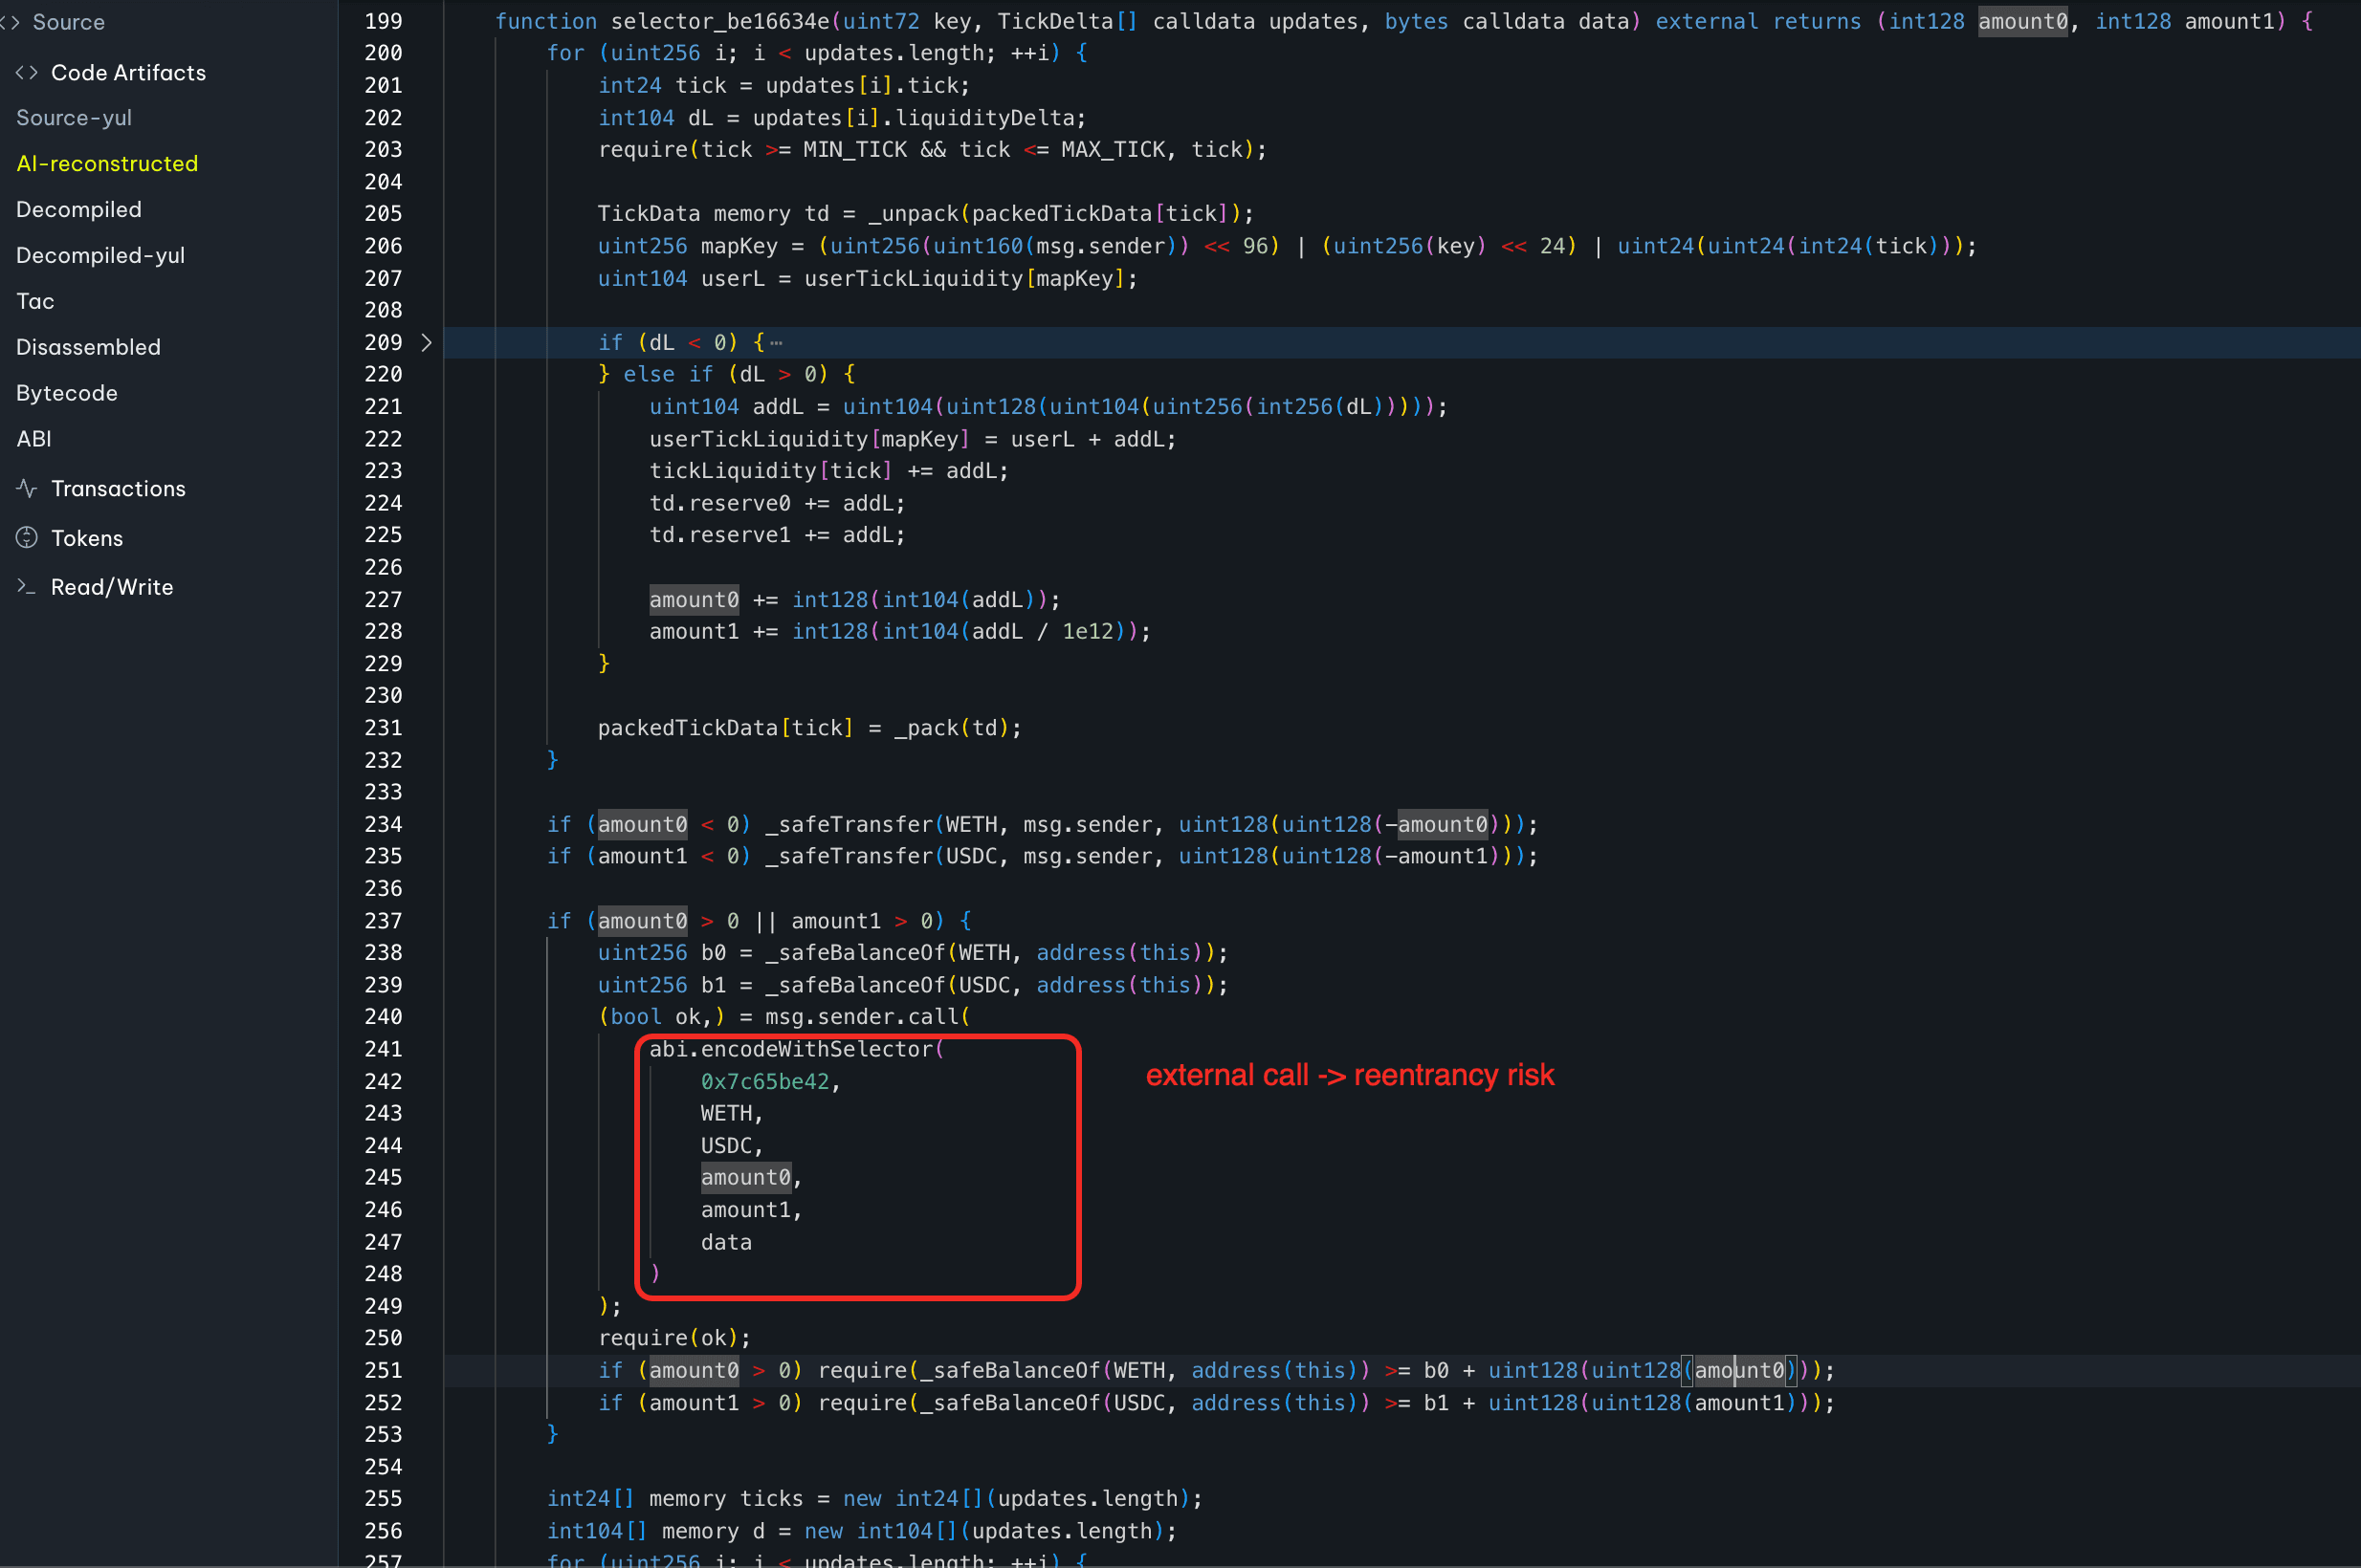
Task: Open the Tokens section
Action: point(87,539)
